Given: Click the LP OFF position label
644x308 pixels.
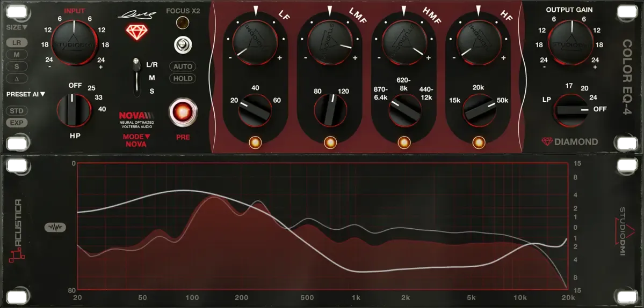Looking at the screenshot, I should click(599, 109).
